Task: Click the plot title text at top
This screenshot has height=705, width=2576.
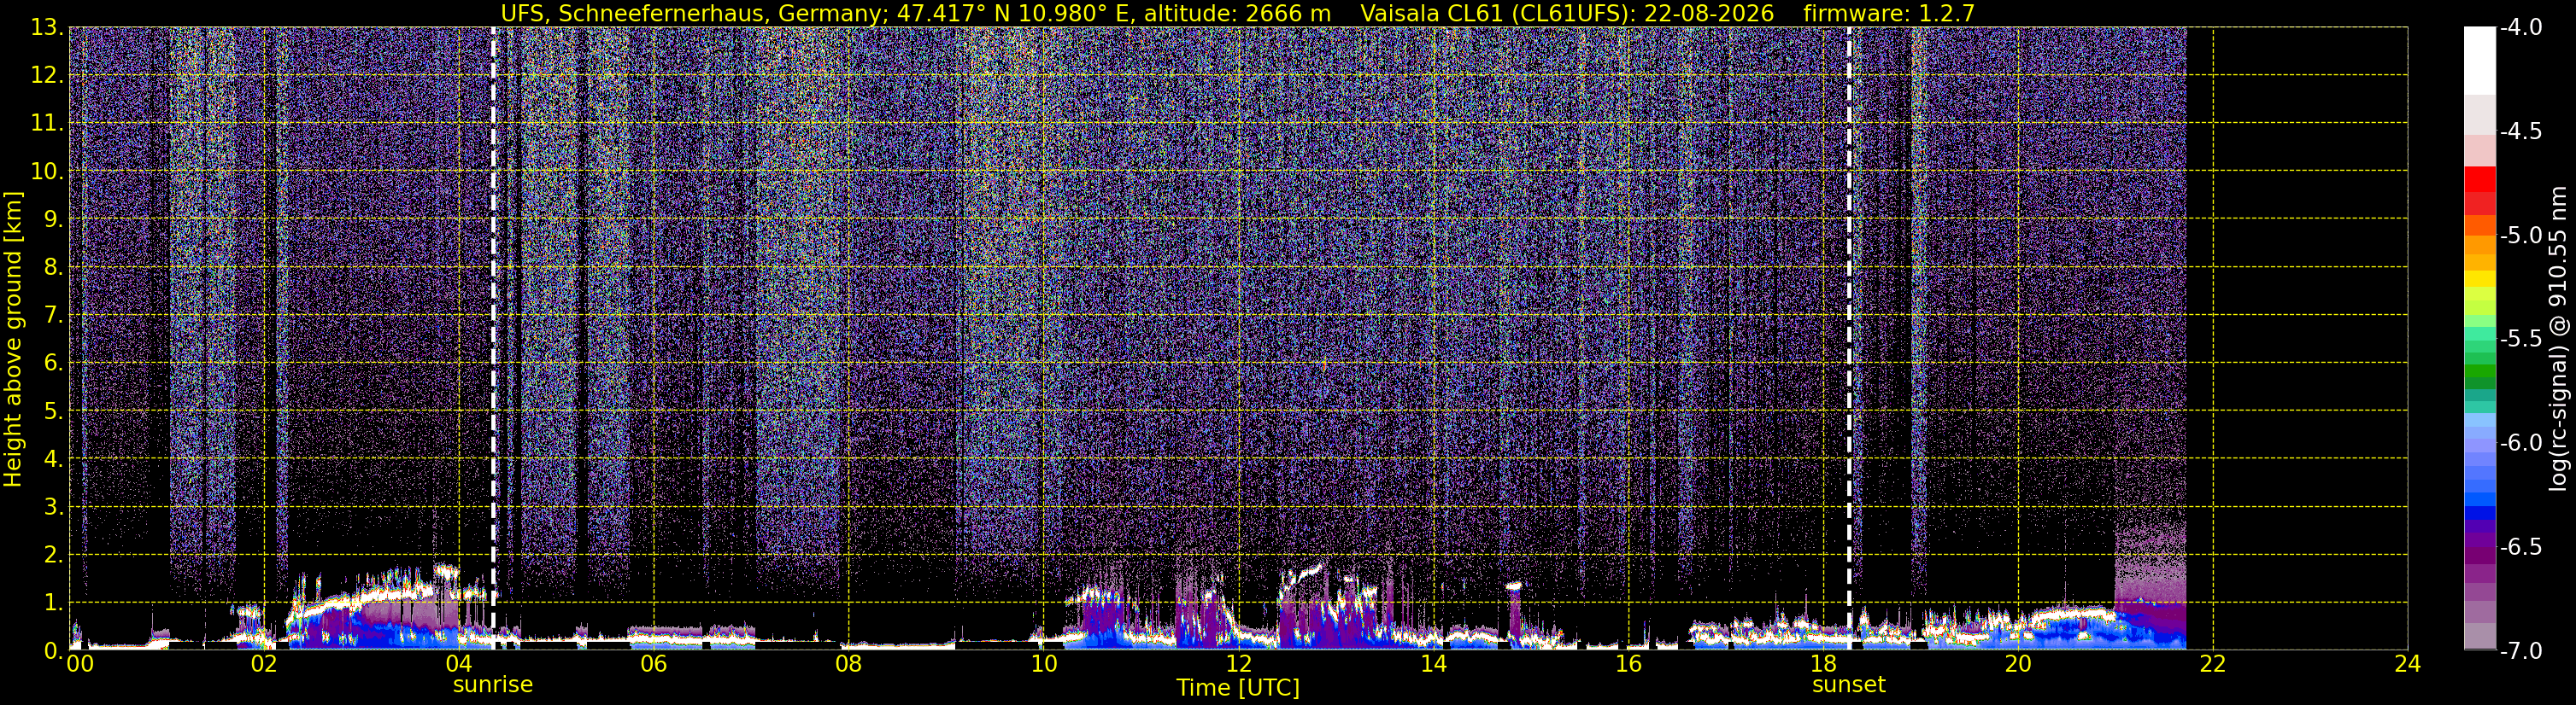Action: point(1237,13)
